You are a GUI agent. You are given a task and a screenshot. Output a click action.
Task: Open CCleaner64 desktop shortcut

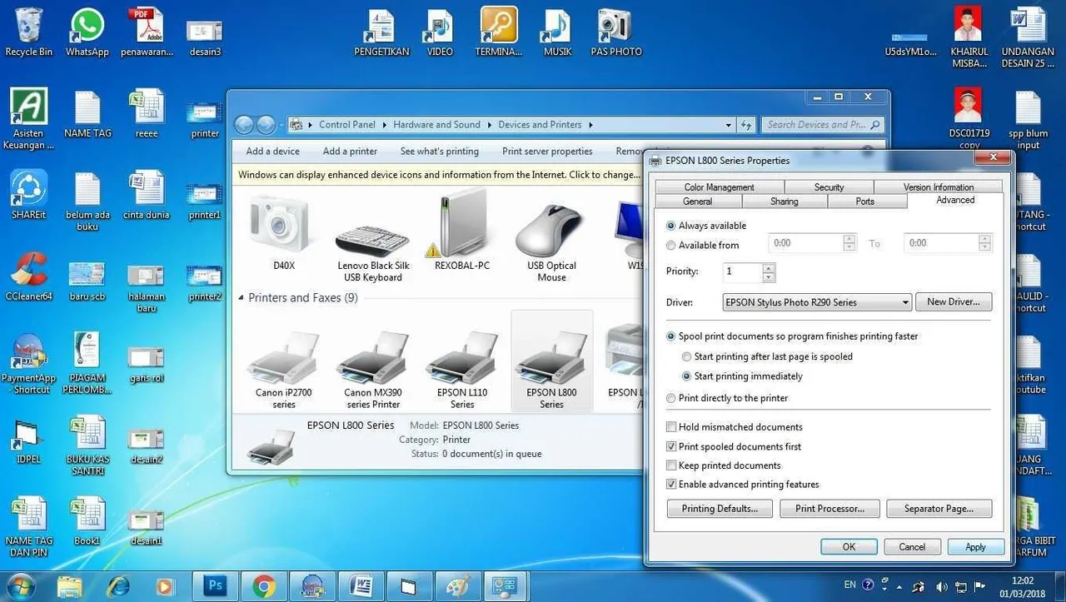(x=28, y=276)
